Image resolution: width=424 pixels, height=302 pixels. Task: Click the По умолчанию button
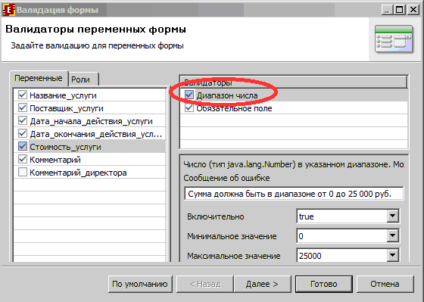coord(140,284)
